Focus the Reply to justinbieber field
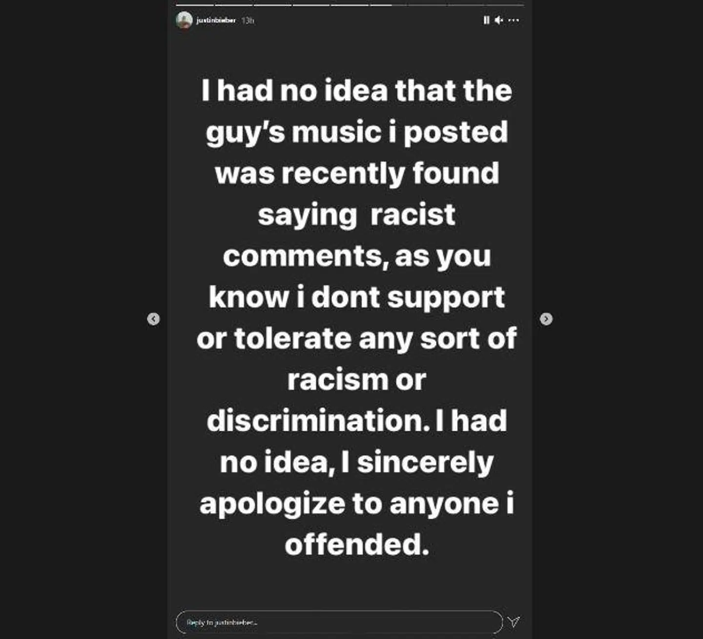Viewport: 703px width, 639px height. click(x=339, y=622)
